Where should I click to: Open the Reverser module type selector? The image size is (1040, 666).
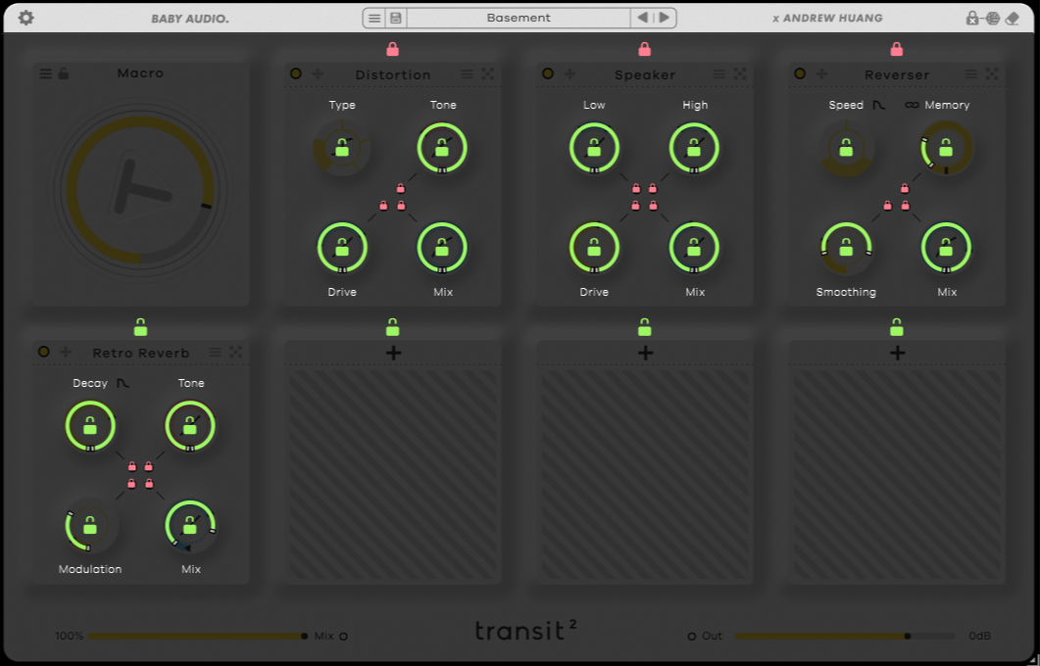pos(897,74)
